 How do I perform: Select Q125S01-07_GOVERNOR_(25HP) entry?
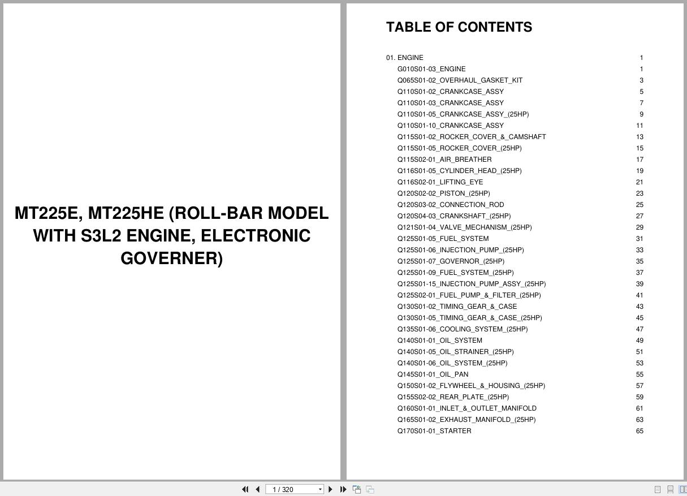pos(451,261)
